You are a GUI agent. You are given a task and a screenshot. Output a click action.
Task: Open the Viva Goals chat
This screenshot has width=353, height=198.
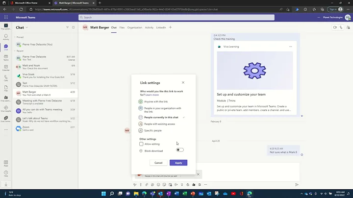(45, 75)
